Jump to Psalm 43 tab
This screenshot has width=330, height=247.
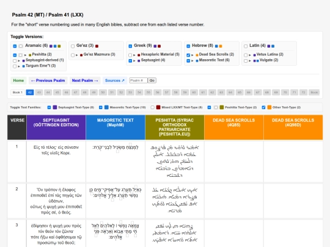pyautogui.click(x=39, y=92)
